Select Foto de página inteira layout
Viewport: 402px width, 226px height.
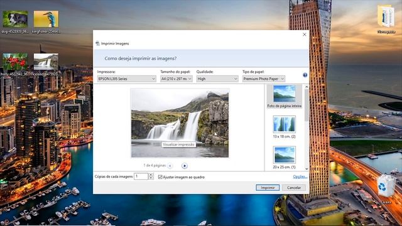[284, 96]
